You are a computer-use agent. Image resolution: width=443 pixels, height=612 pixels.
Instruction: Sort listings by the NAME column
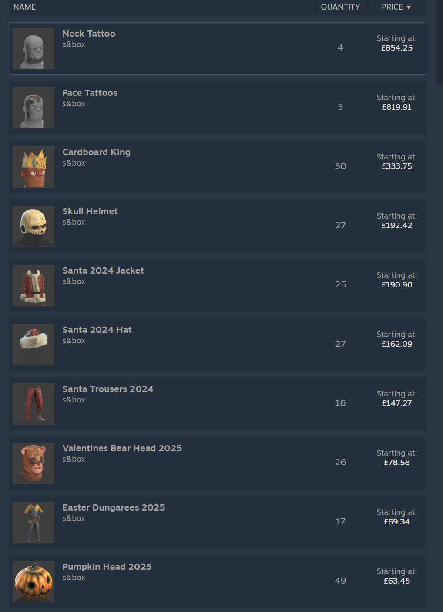coord(25,7)
